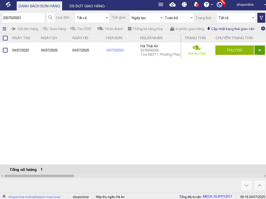
Task: Open the Loại đơn dropdown
Action: point(92,18)
